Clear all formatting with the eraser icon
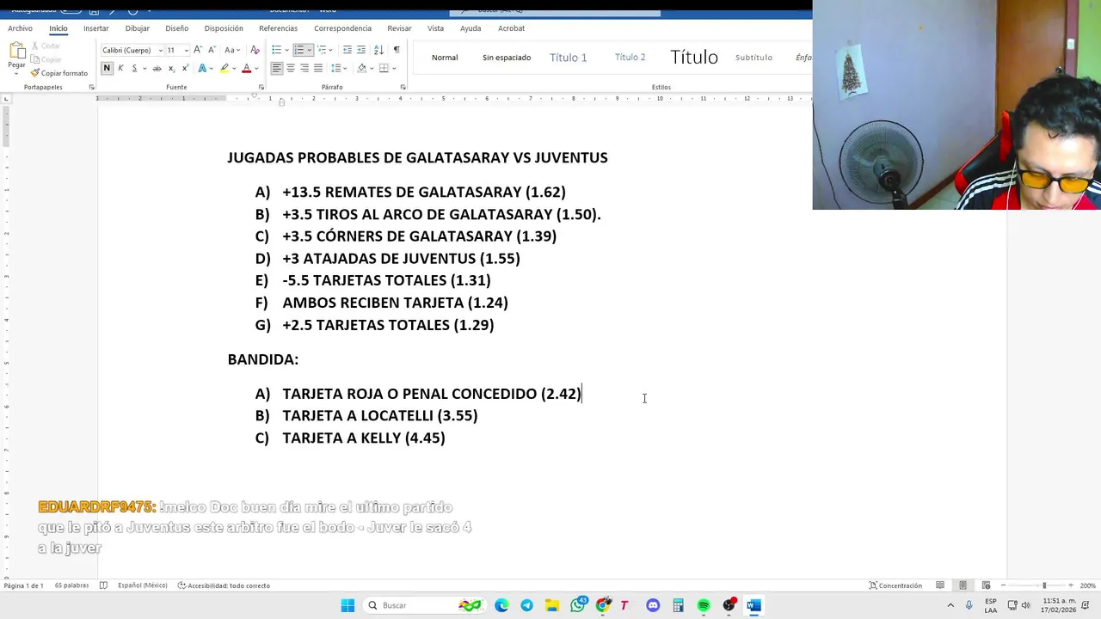Image resolution: width=1101 pixels, height=619 pixels. (255, 50)
